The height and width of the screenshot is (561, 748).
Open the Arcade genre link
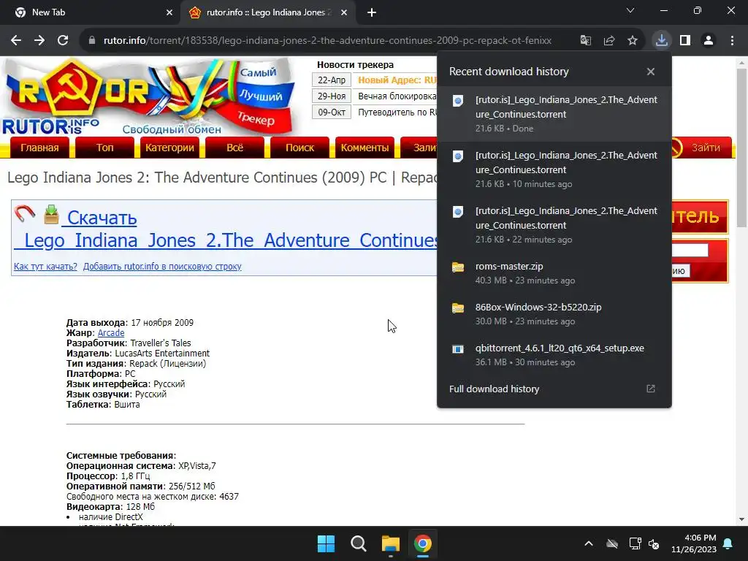[111, 333]
